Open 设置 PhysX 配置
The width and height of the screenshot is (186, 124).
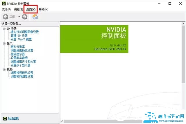21,39
